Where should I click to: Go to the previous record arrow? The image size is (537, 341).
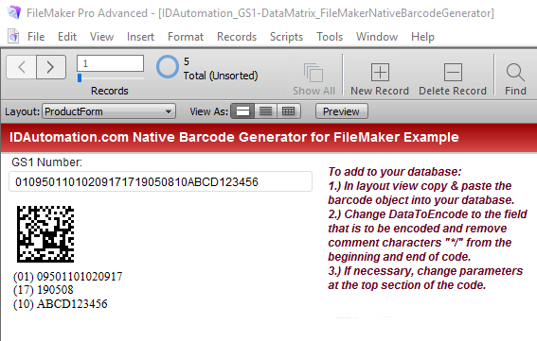click(21, 67)
